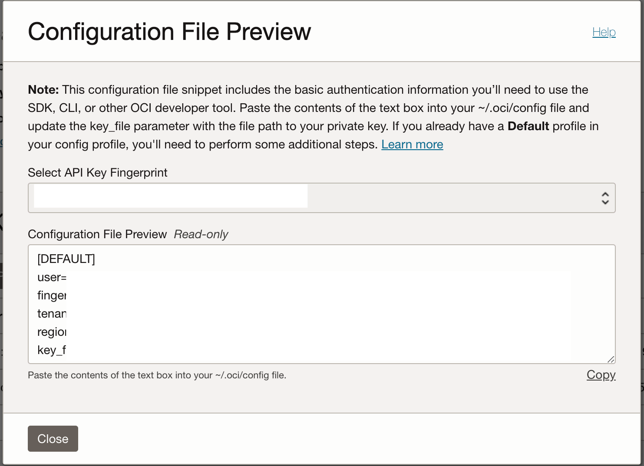
Task: Click the text box resize handle
Action: pyautogui.click(x=611, y=359)
